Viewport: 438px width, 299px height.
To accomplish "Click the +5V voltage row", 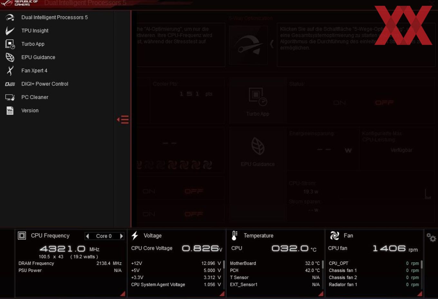I will pos(176,270).
